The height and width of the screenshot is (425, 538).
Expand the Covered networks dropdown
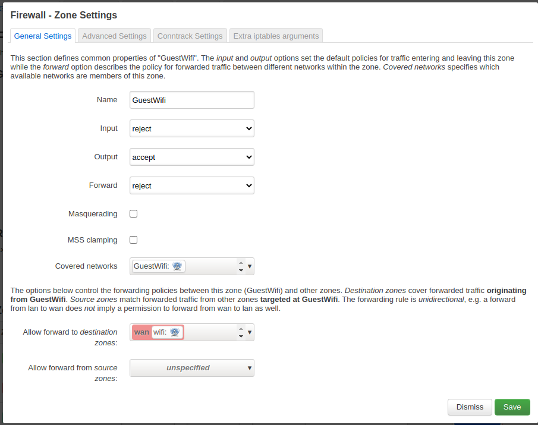coord(250,266)
